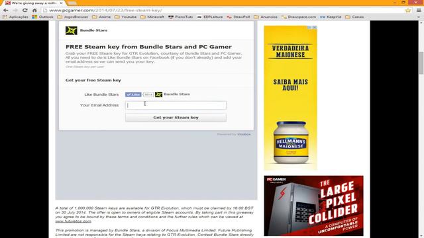Click the page vertical scrollbar thumb
Screen dimensions: 424x238
421,63
